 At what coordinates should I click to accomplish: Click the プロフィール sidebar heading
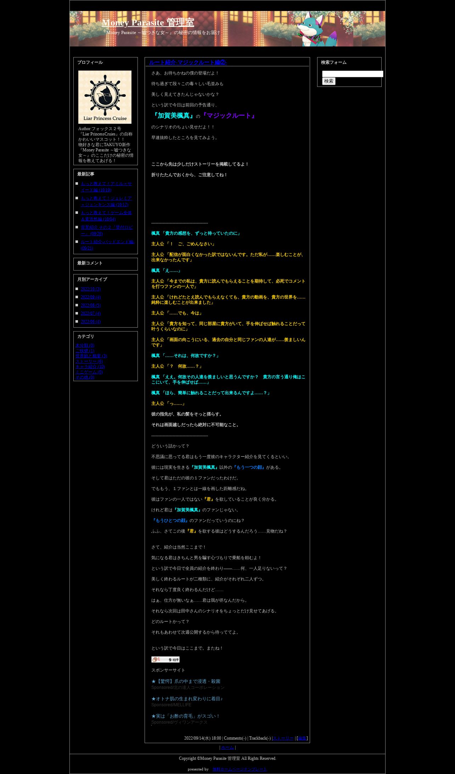90,62
